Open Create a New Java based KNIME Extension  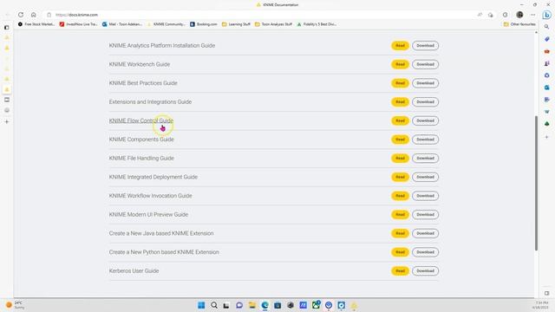[161, 233]
